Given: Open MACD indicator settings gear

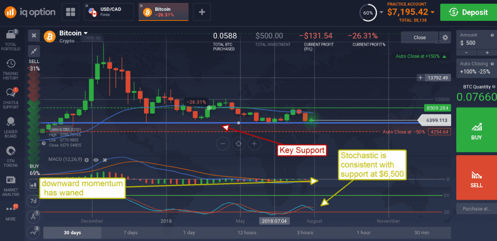Looking at the screenshot, I should click(x=87, y=160).
